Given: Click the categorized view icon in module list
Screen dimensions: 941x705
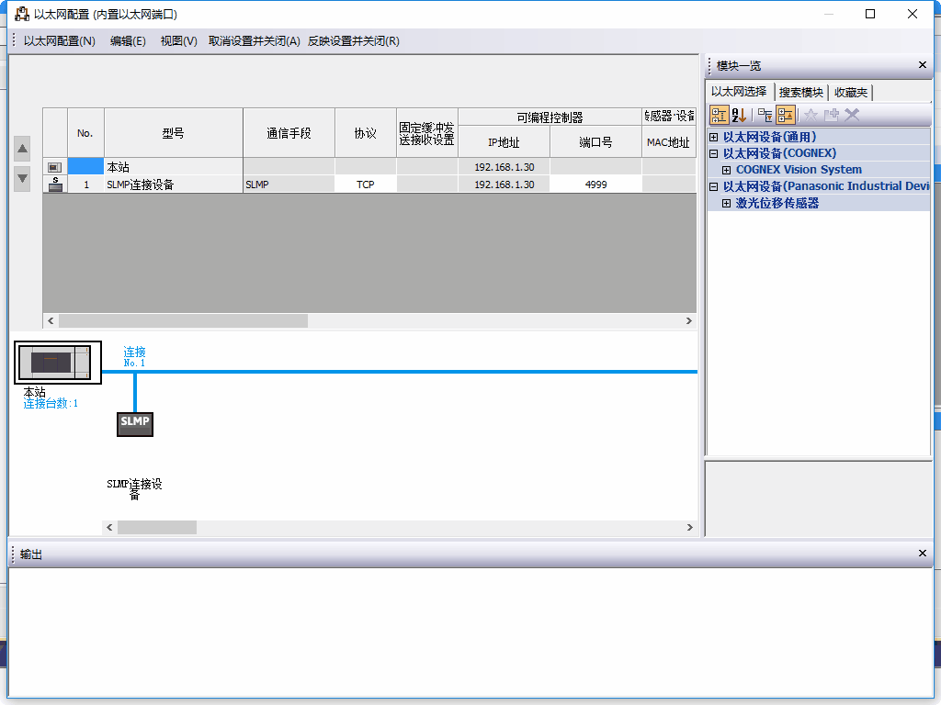Looking at the screenshot, I should point(719,115).
